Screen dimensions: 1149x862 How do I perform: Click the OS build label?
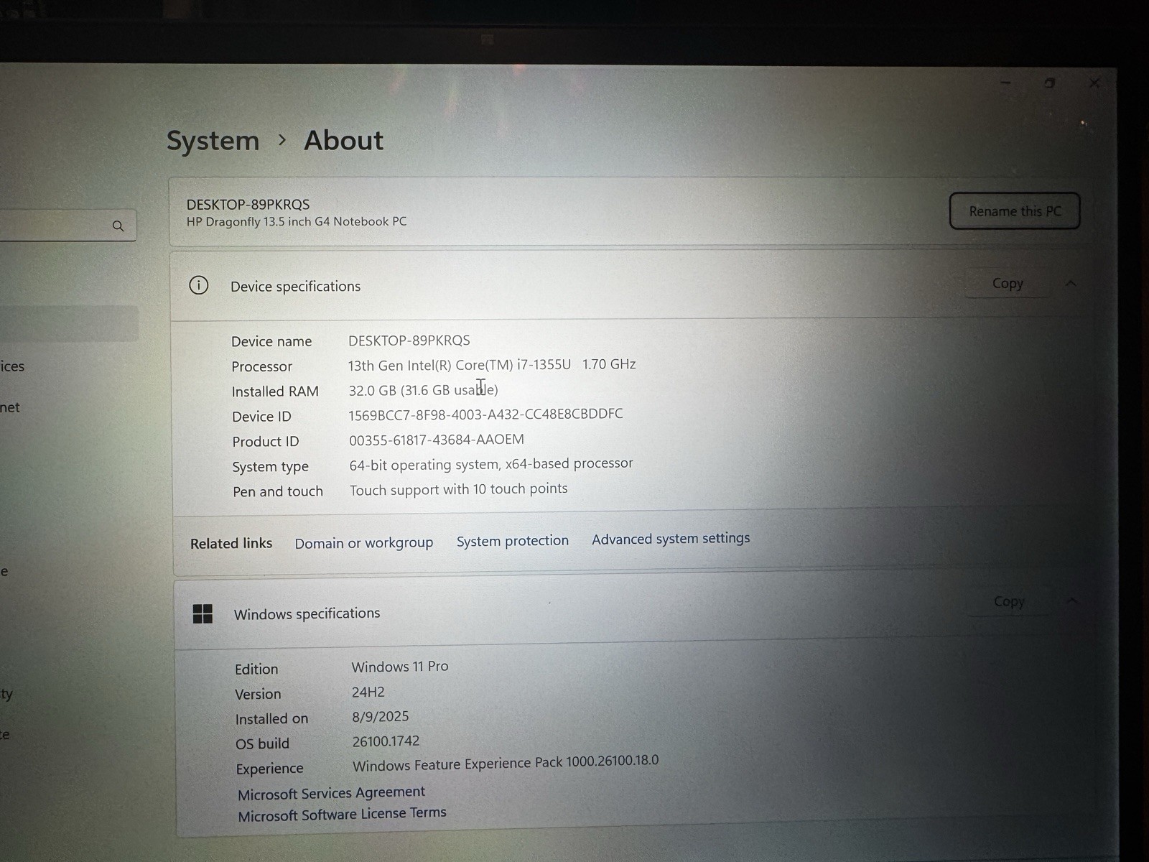pyautogui.click(x=262, y=744)
